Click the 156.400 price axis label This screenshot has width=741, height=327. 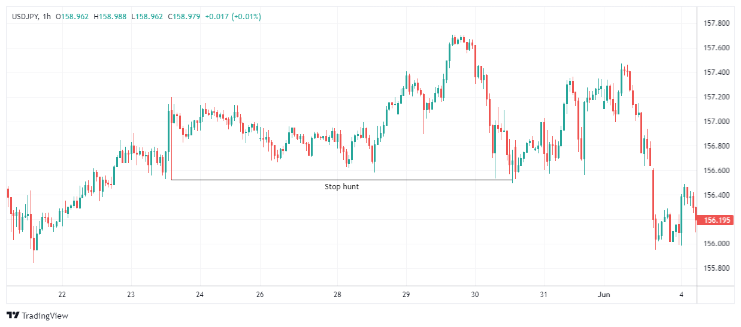tap(715, 195)
